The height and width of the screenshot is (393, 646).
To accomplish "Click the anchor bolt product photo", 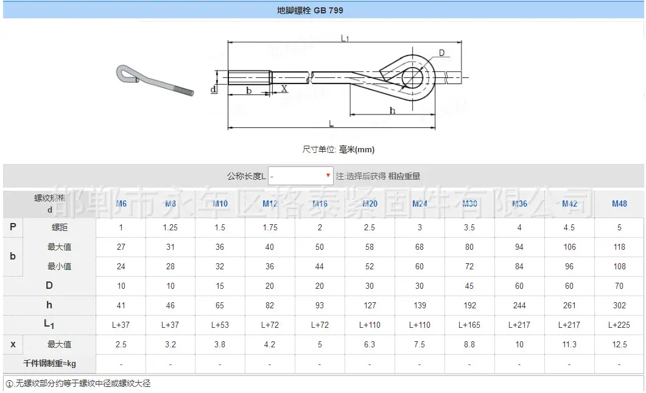I will 155,80.
